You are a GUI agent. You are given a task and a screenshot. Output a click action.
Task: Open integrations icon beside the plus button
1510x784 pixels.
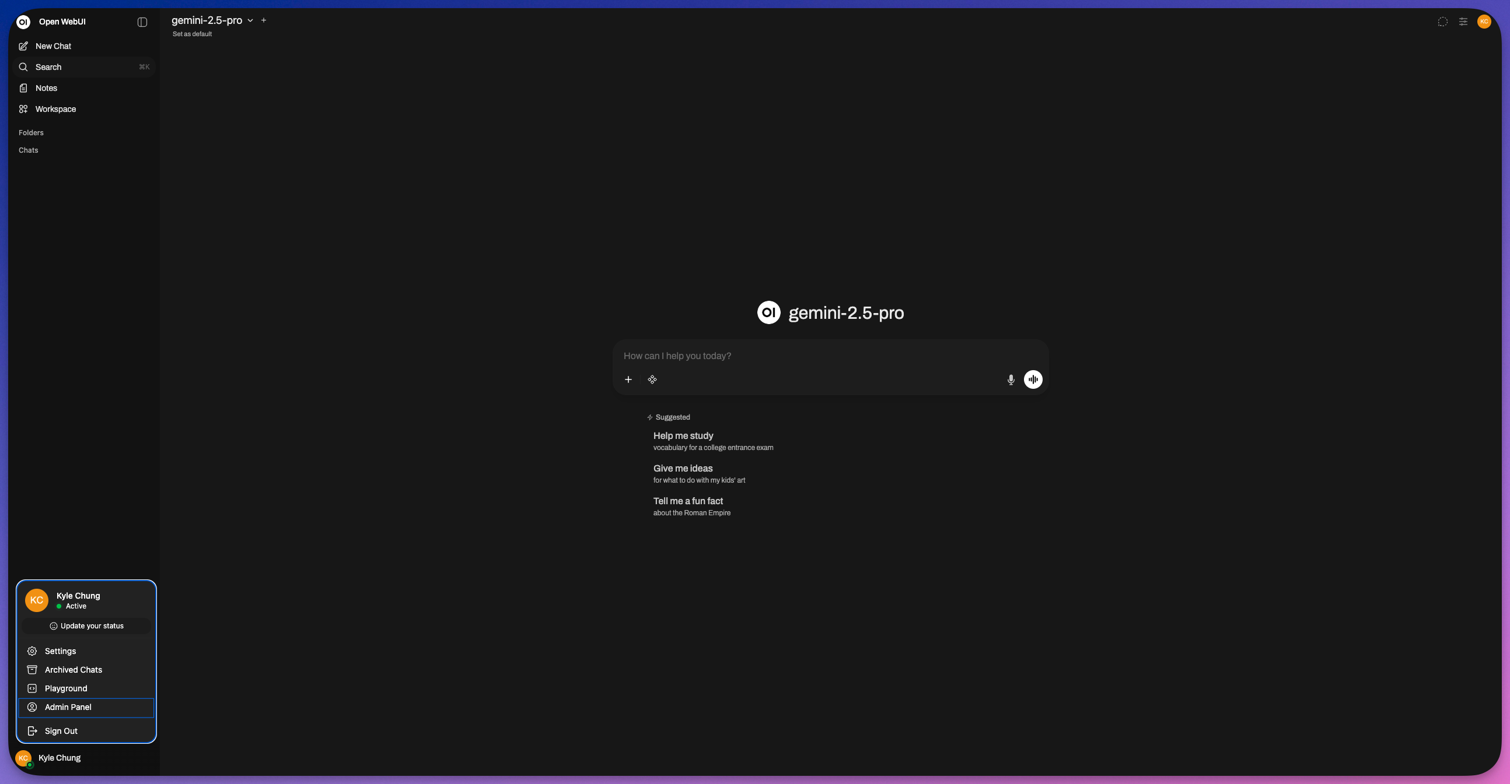[652, 379]
